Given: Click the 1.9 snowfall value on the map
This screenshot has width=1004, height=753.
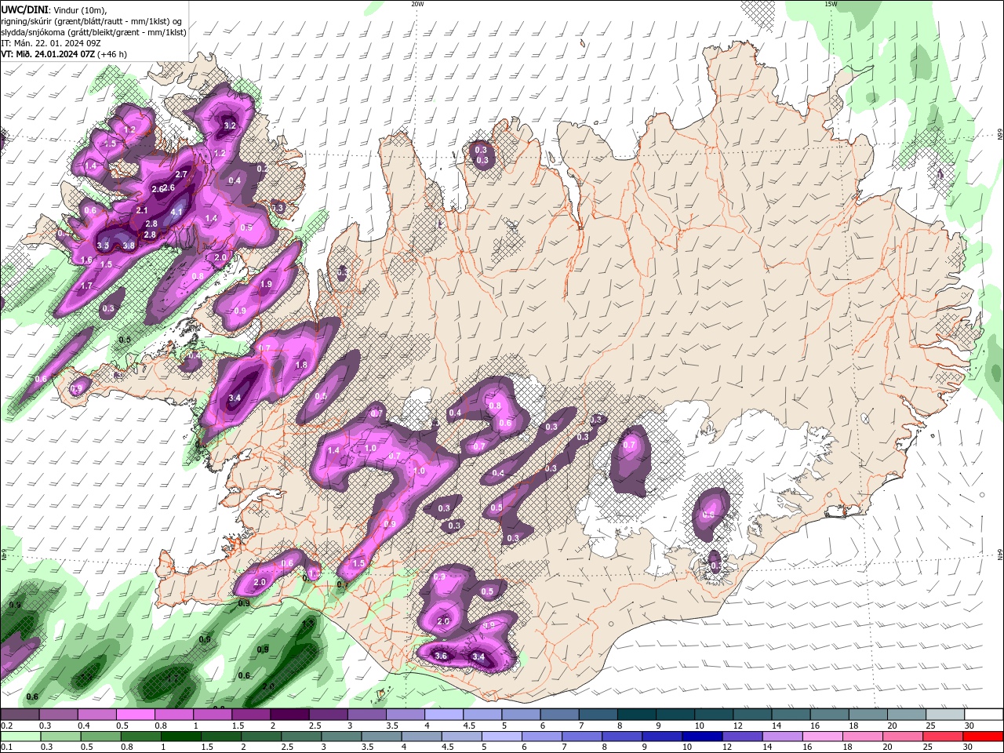Looking at the screenshot, I should 266,285.
